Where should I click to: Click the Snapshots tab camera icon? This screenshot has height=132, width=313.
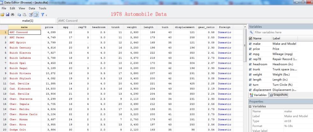click(x=271, y=95)
